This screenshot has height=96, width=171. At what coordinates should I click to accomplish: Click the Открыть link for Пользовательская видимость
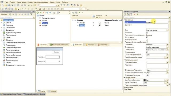point(149,35)
